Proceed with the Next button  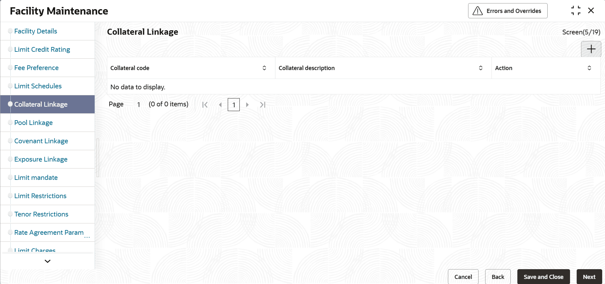click(x=589, y=277)
